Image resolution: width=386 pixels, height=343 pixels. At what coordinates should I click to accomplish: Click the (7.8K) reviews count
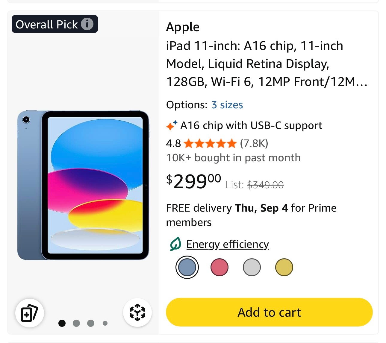254,143
